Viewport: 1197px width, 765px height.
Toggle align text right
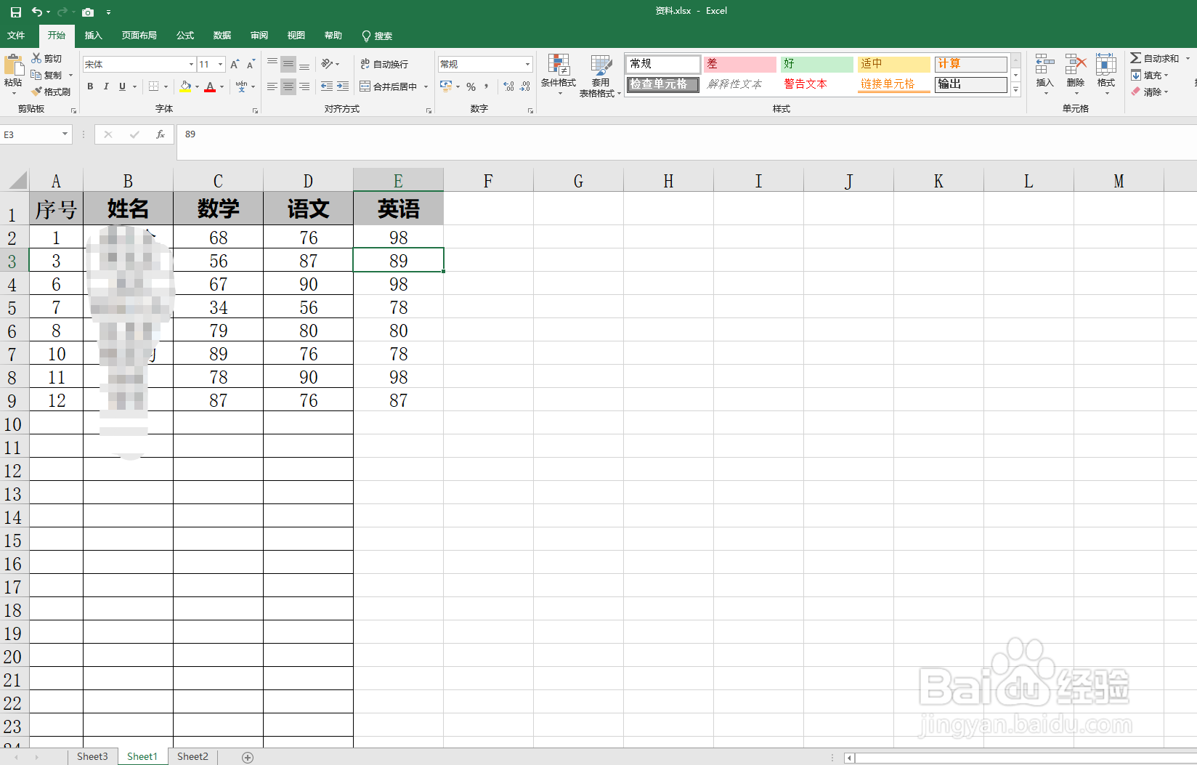[304, 86]
